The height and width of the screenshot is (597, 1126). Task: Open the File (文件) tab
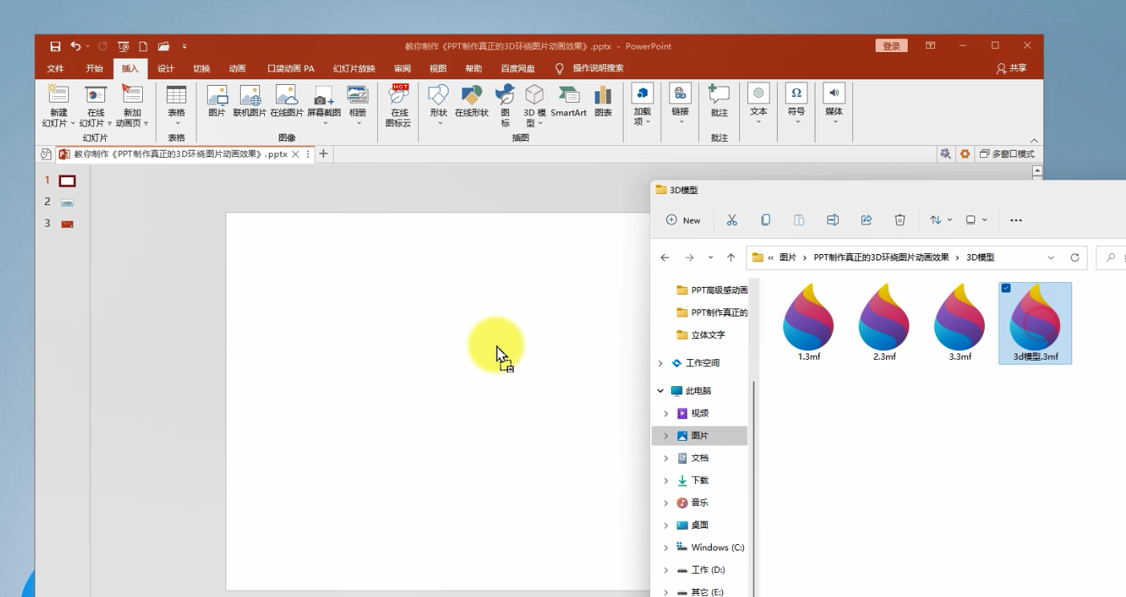(x=55, y=69)
